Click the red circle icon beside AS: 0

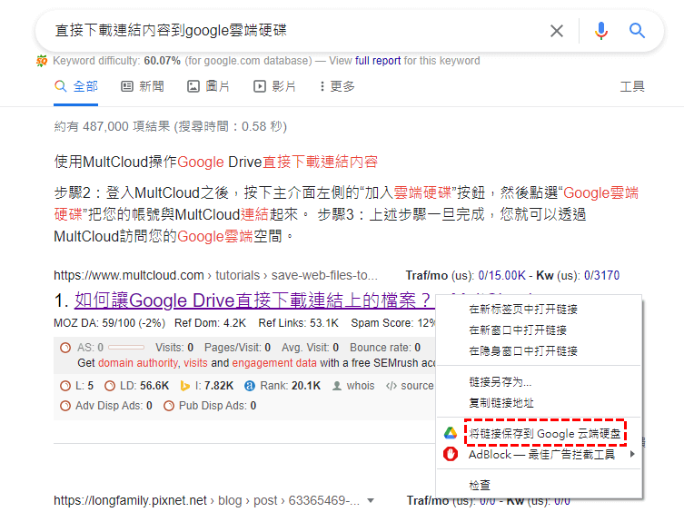tap(65, 348)
